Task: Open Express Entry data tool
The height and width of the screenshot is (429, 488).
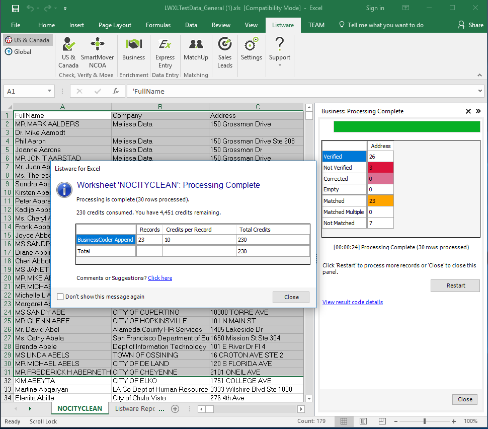Action: pyautogui.click(x=165, y=52)
